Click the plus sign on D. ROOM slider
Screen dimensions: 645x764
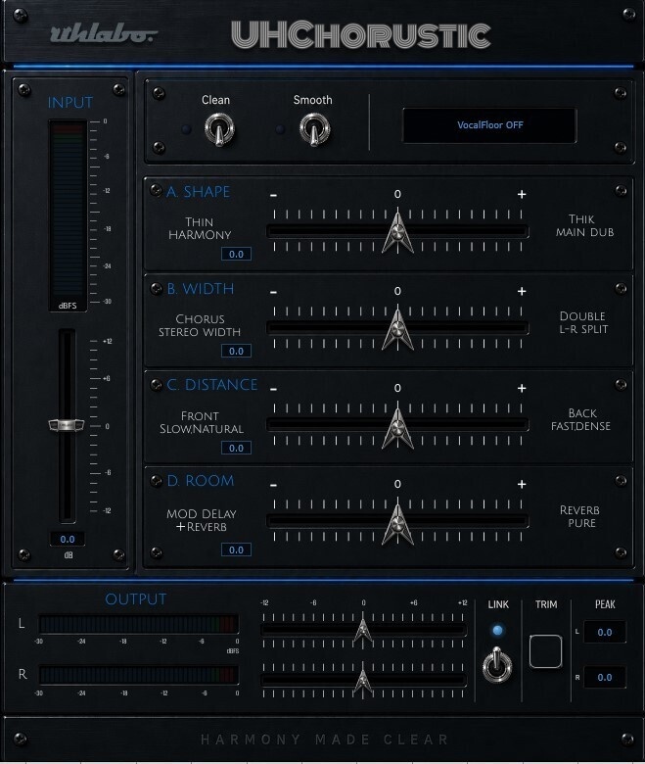[x=522, y=484]
